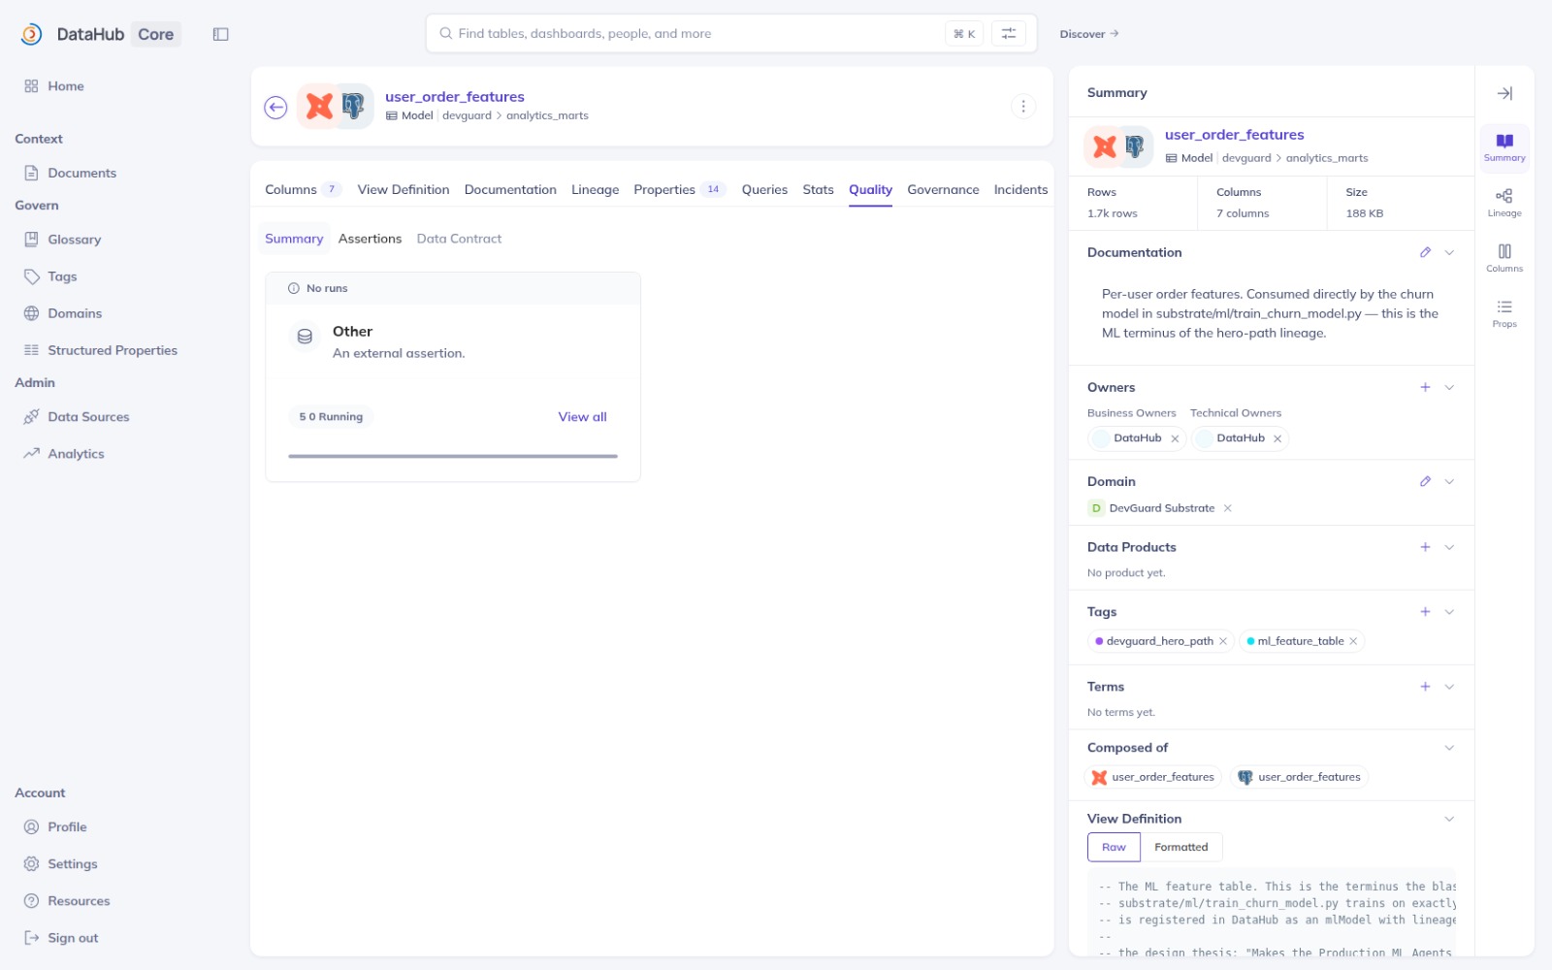
Task: Remove DataHub business owner
Action: coord(1175,438)
